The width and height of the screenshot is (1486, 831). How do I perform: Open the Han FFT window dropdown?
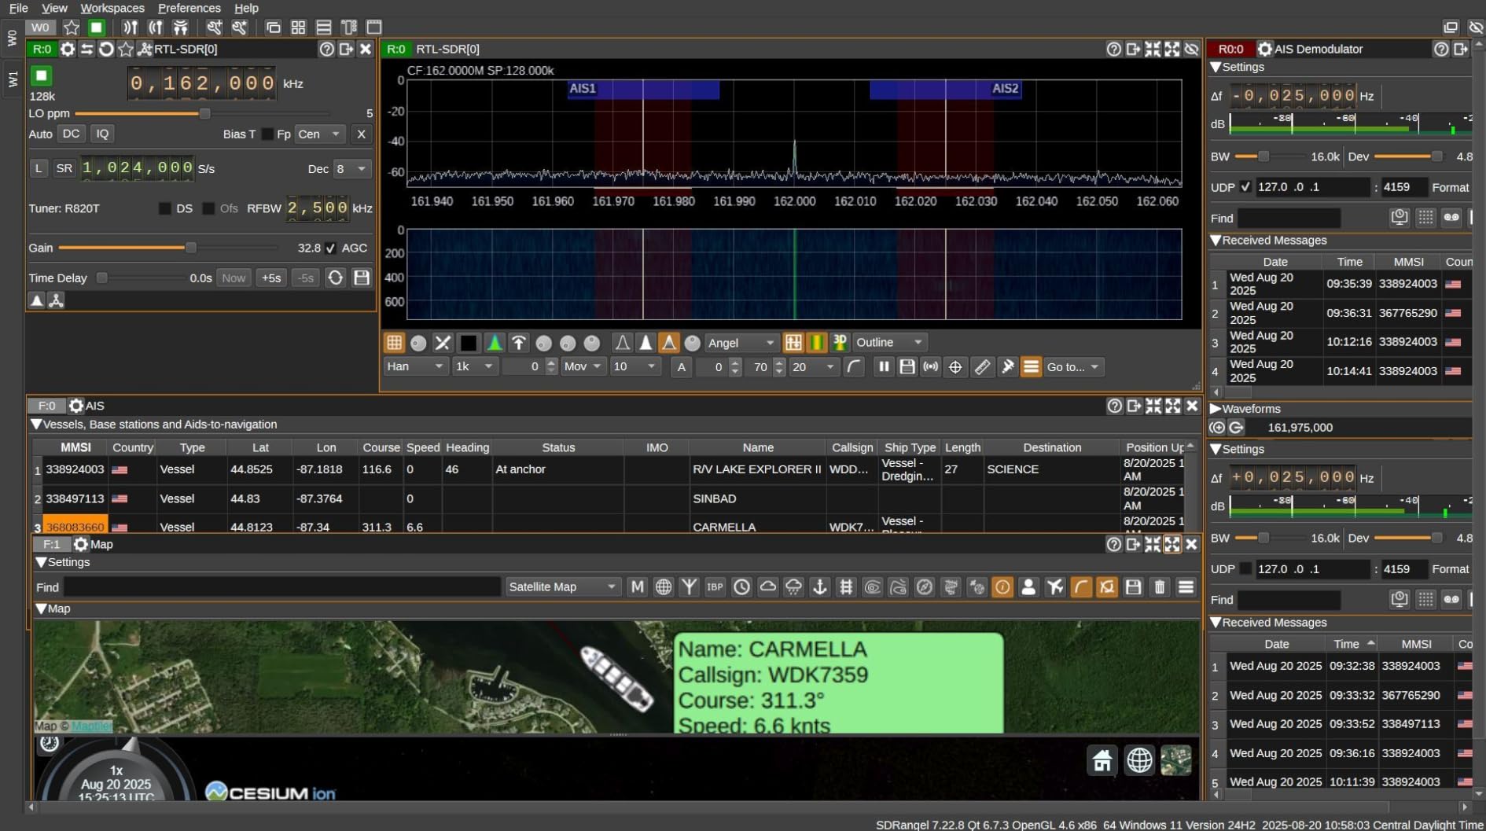point(415,367)
